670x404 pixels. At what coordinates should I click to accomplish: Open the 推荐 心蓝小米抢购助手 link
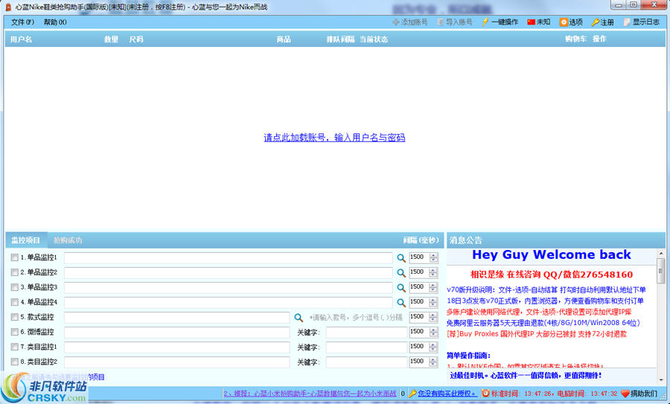(310, 394)
